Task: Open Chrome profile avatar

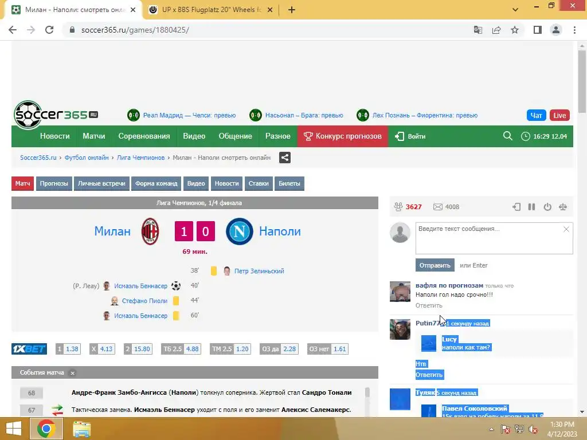Action: tap(556, 30)
